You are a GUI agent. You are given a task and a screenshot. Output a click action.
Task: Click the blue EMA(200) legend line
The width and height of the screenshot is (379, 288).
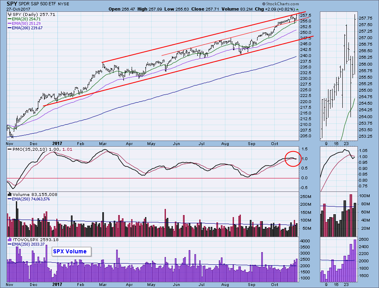coord(10,28)
